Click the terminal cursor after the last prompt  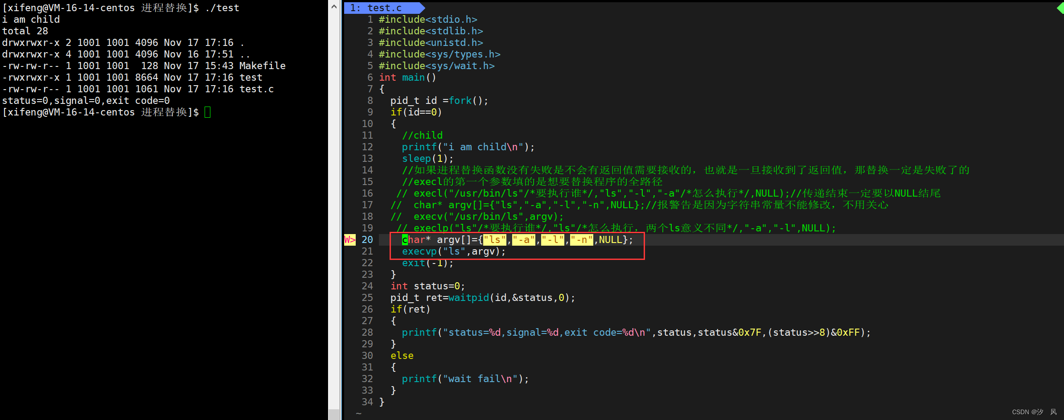[207, 112]
